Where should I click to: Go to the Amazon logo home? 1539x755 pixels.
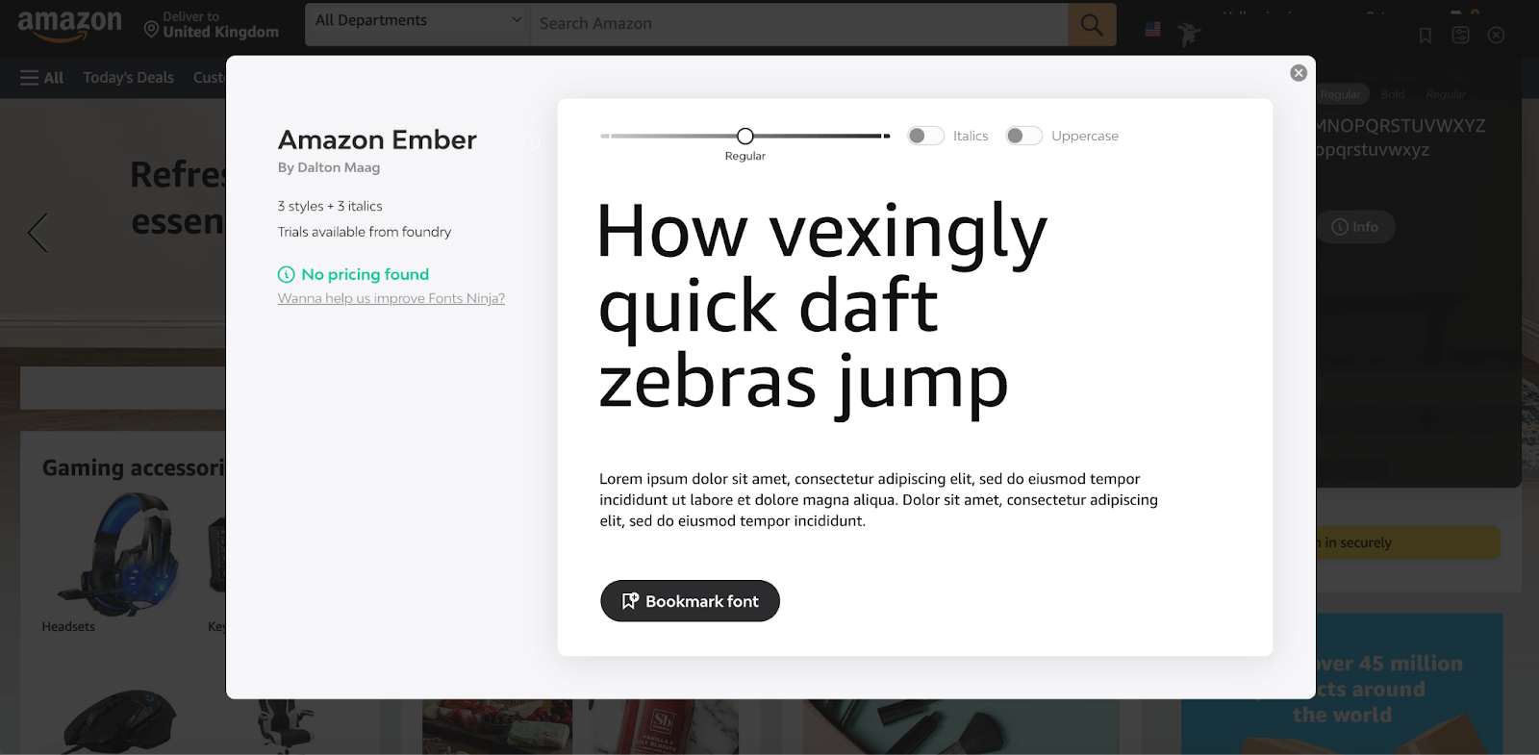[x=69, y=25]
